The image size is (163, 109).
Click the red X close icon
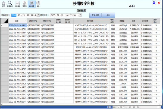click(159, 3)
